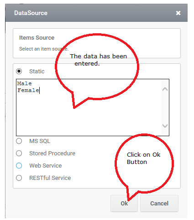Click the Cancel button

pos(159,204)
